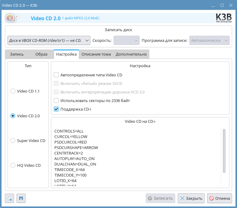The image size is (237, 208).
Task: Open the Дополнительно tab
Action: click(131, 54)
